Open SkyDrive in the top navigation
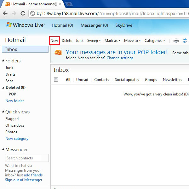This screenshot has width=189, height=189. click(x=124, y=25)
